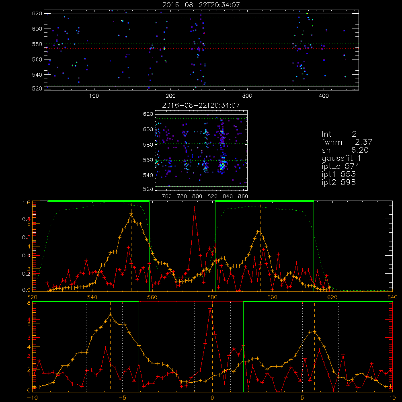Select the 'ipt1 553' readout text
Screen dimensions: 402x402
(338, 174)
